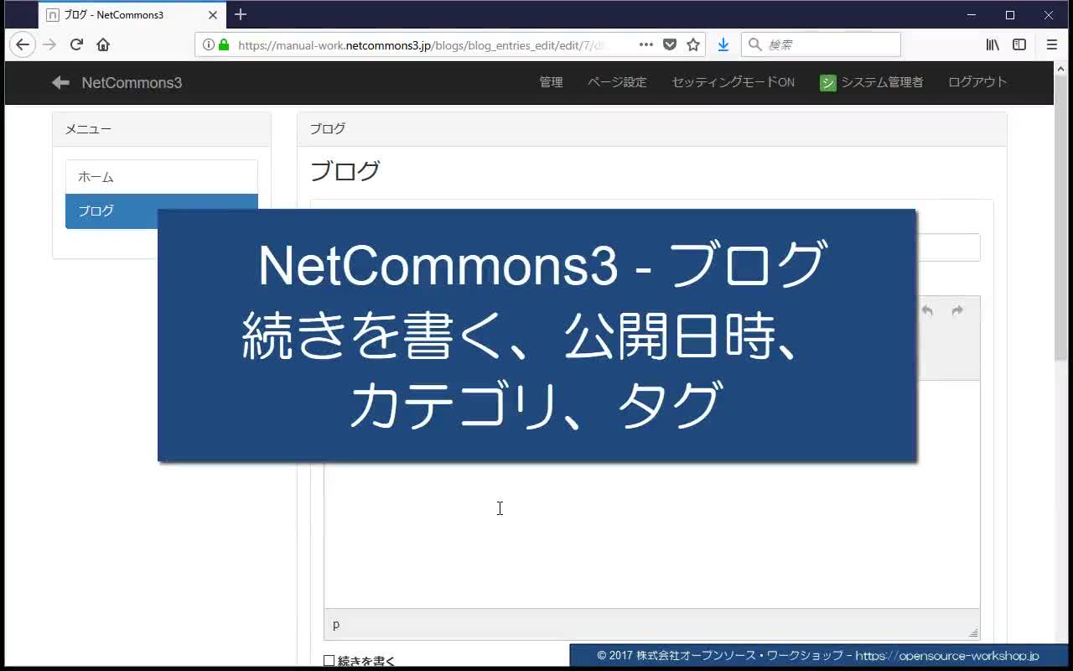Viewport: 1073px width, 671px height.
Task: Click the p element path in editor status
Action: pos(336,624)
